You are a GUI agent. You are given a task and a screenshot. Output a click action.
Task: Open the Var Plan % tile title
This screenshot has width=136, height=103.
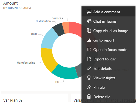coord(13,100)
